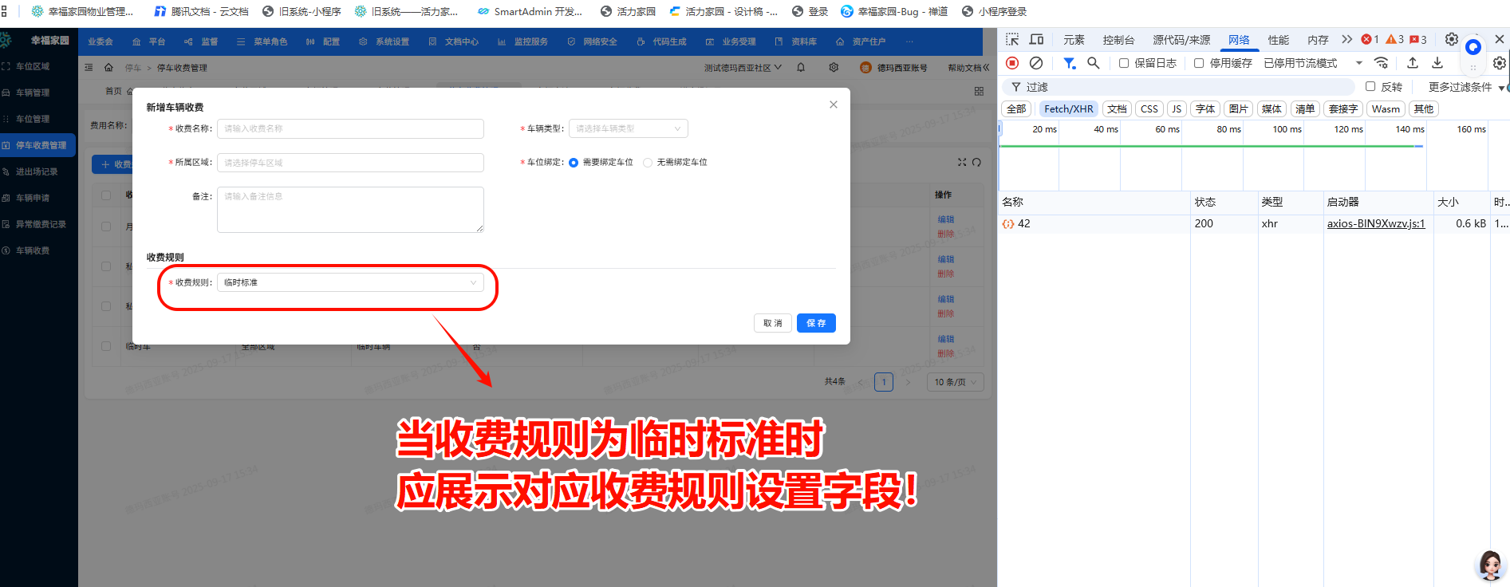Show more DevTools tabs with the double chevron
Viewport: 1510px width, 587px height.
(1347, 39)
